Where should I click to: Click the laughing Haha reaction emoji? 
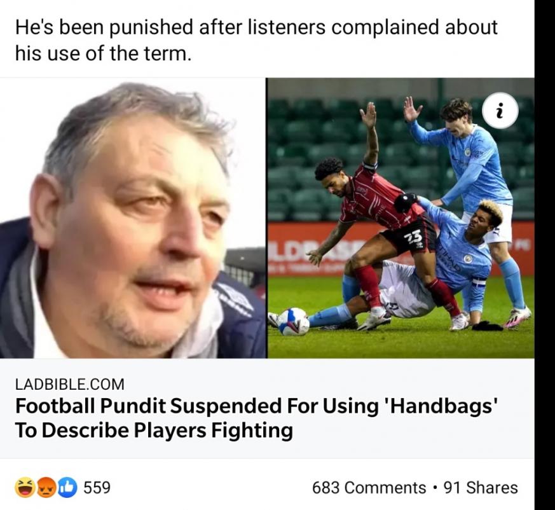pyautogui.click(x=25, y=487)
